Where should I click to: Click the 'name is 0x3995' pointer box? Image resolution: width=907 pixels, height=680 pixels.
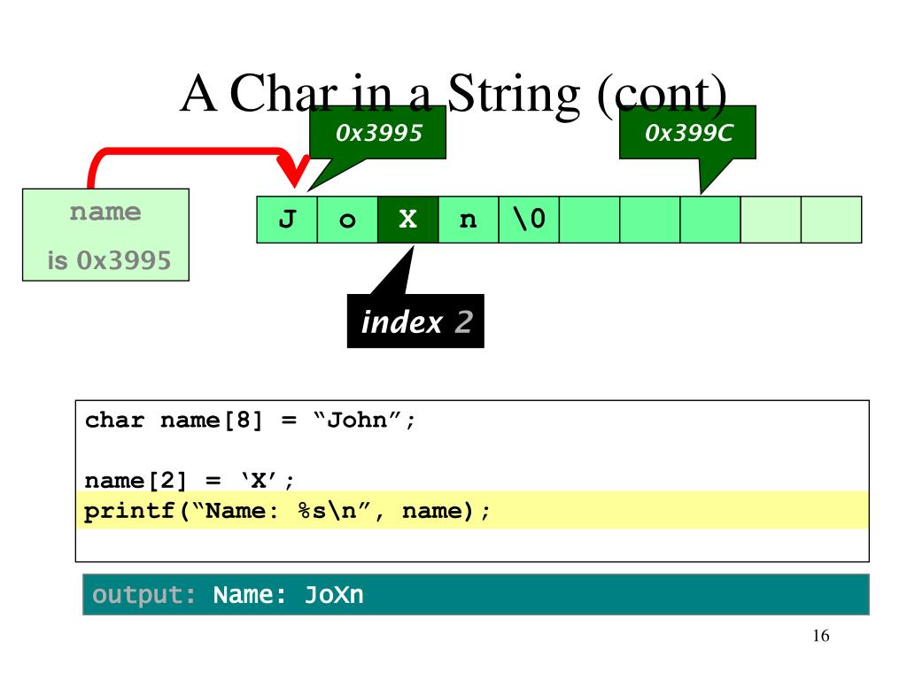click(106, 235)
